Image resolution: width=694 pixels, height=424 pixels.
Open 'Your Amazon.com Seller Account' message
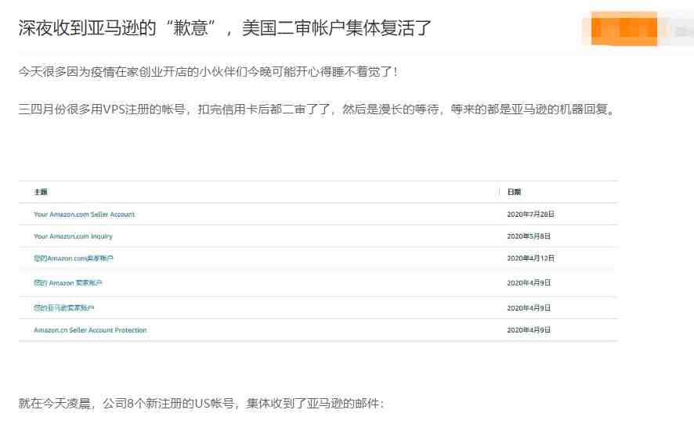(x=84, y=214)
